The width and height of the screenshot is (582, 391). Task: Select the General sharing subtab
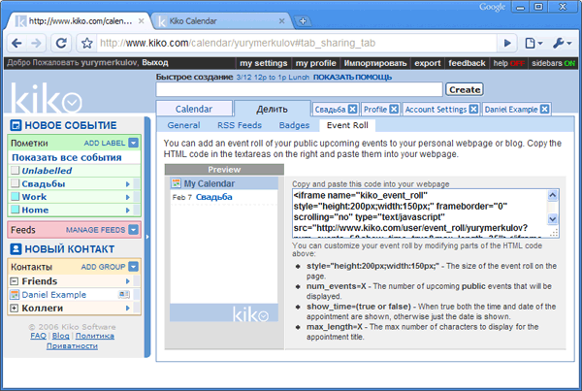pos(183,125)
